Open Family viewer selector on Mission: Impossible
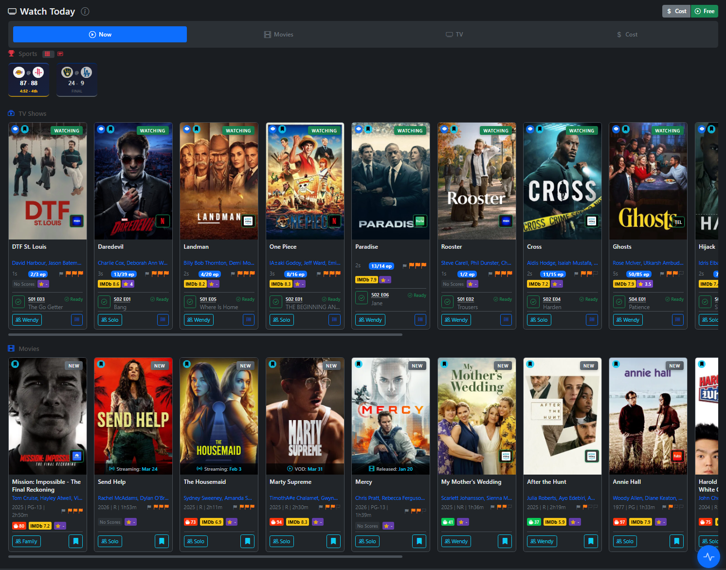Image resolution: width=726 pixels, height=570 pixels. pos(26,541)
